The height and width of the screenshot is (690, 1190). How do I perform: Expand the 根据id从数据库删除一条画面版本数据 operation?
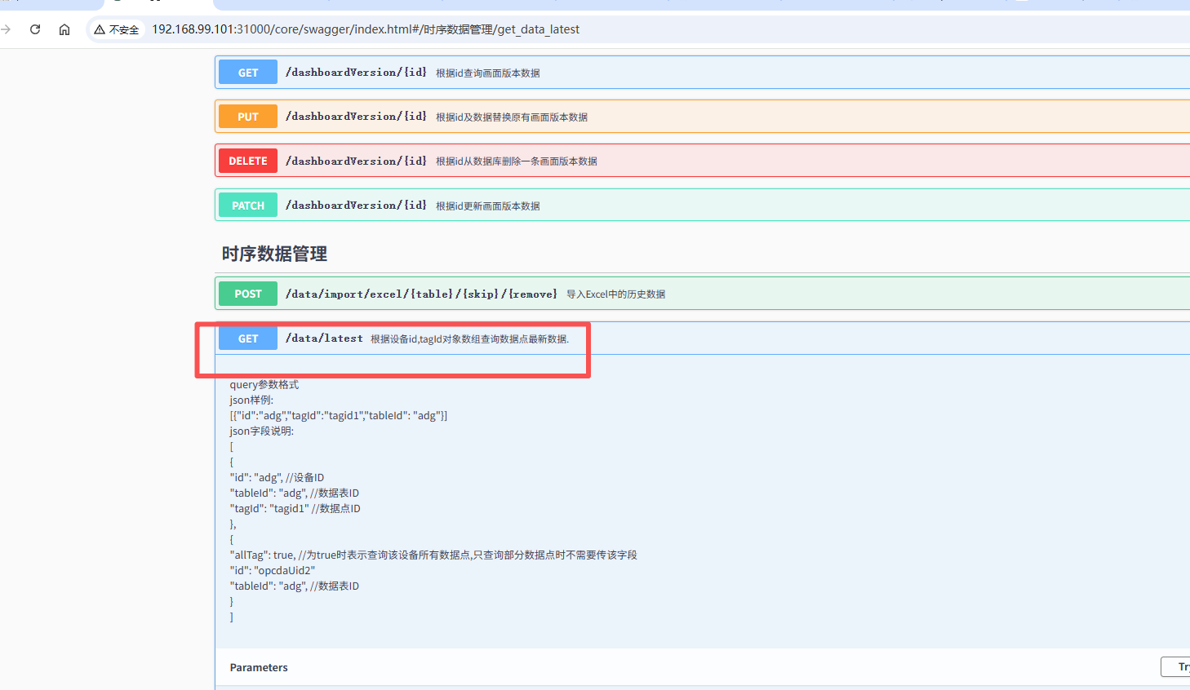pos(516,161)
